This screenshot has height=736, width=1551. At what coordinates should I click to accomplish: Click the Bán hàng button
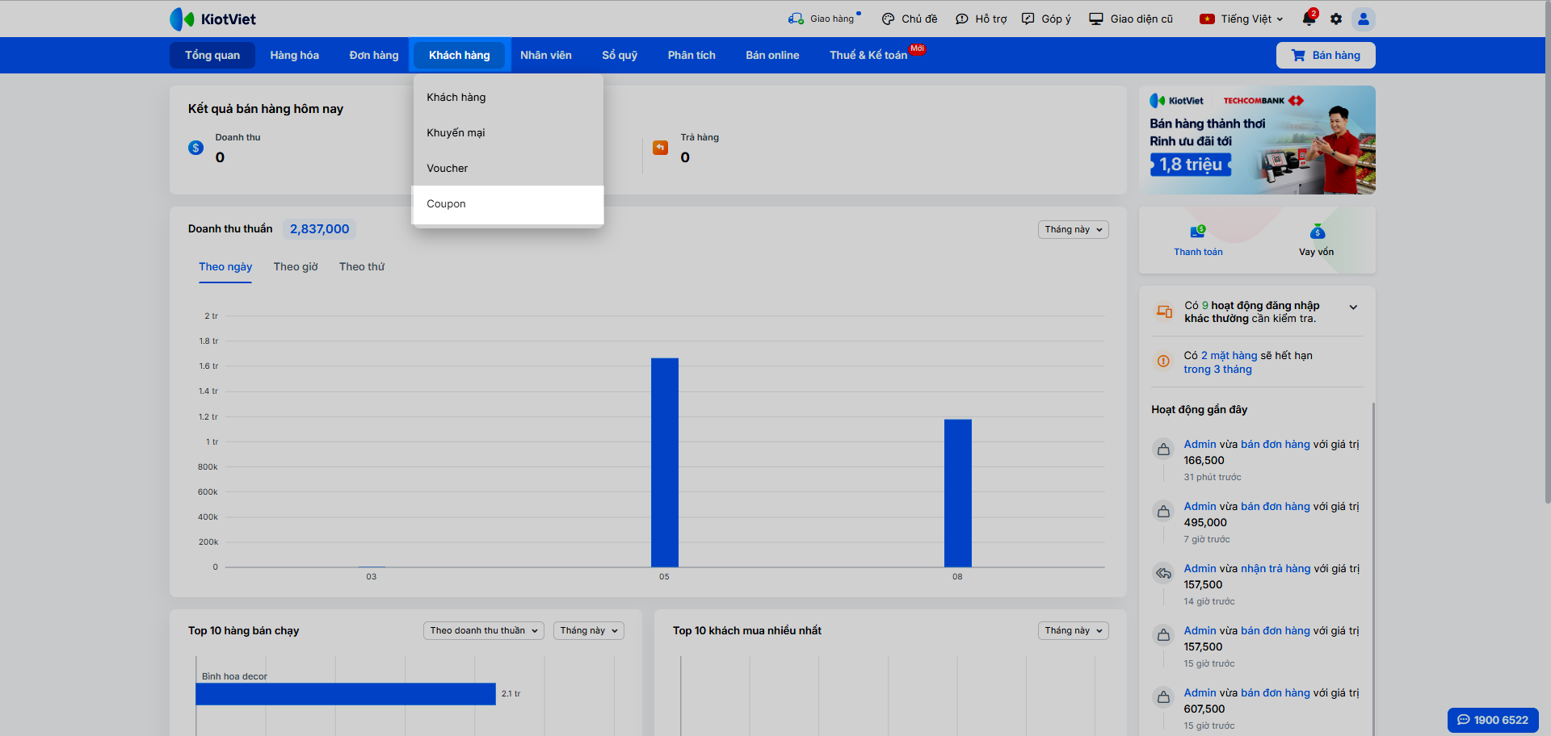tap(1326, 56)
